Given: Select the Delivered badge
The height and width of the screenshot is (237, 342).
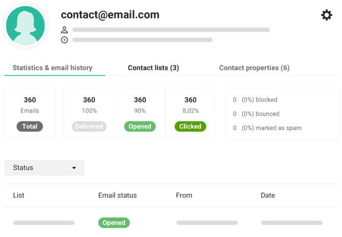Looking at the screenshot, I should (x=89, y=126).
